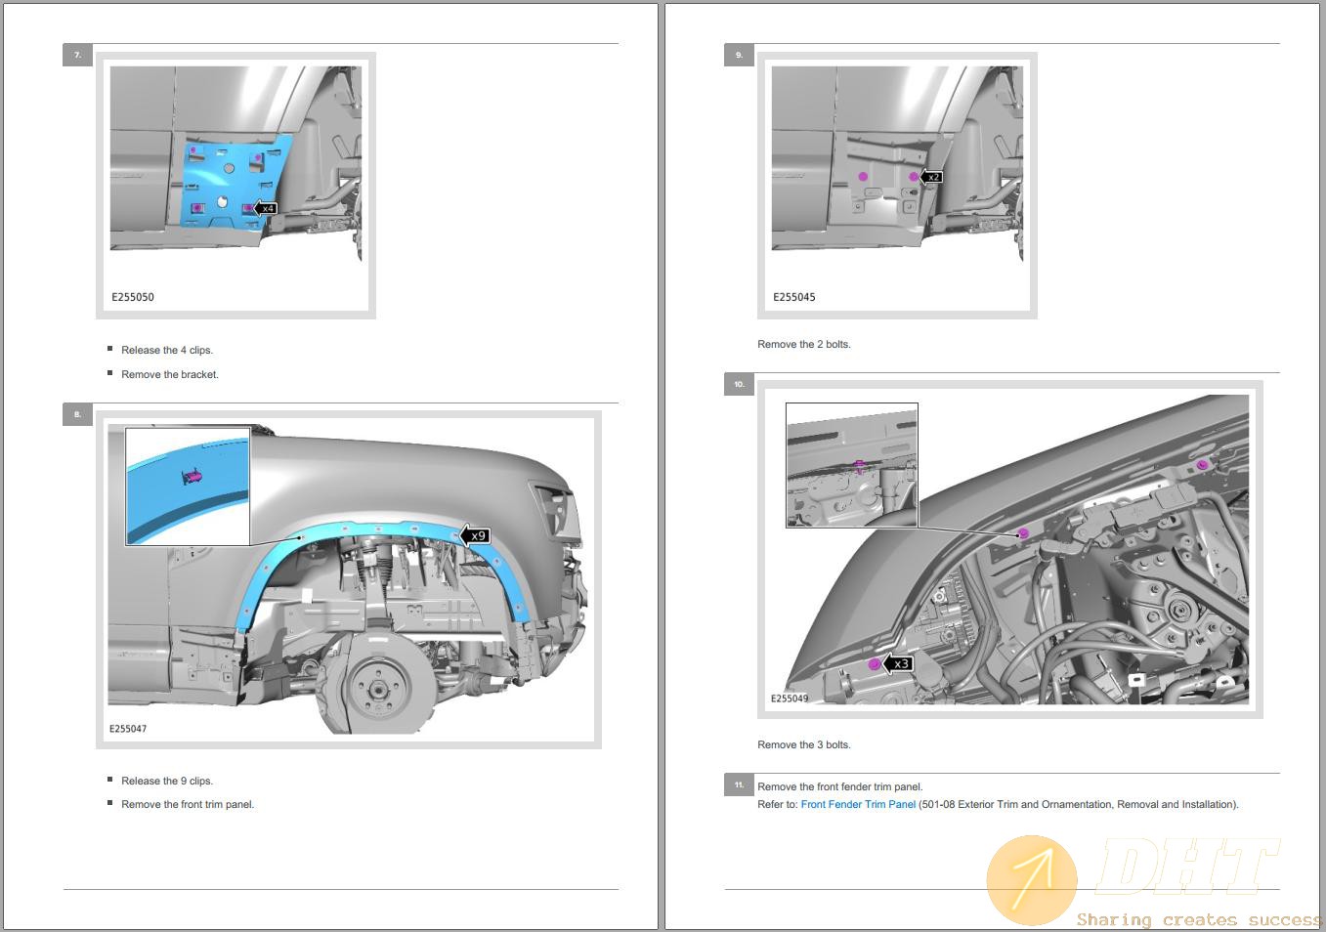Select the text 'Remove the bracket.'
Image resolution: width=1326 pixels, height=932 pixels.
point(170,375)
